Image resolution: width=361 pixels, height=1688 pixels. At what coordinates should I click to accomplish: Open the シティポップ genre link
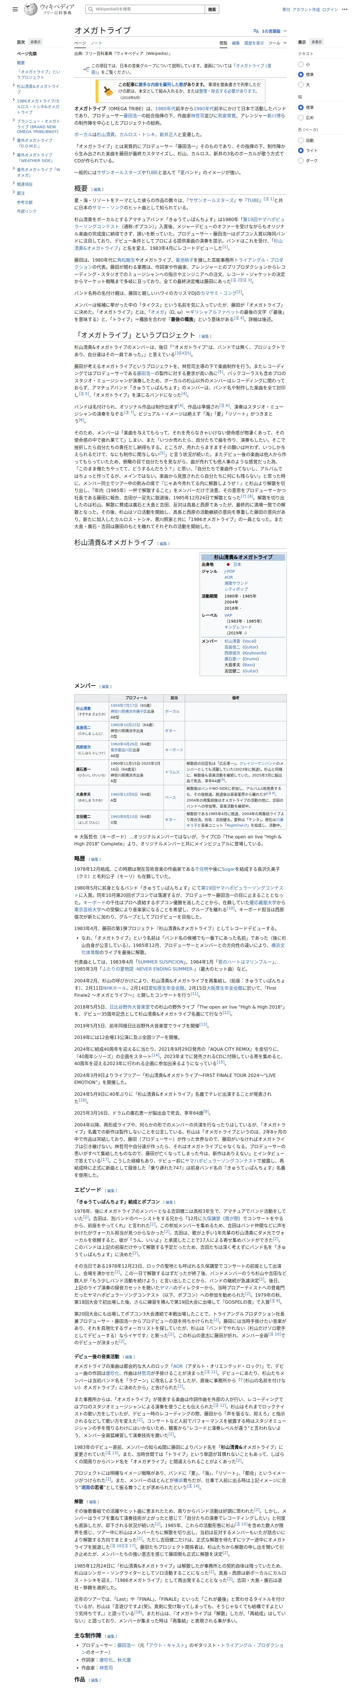[236, 589]
